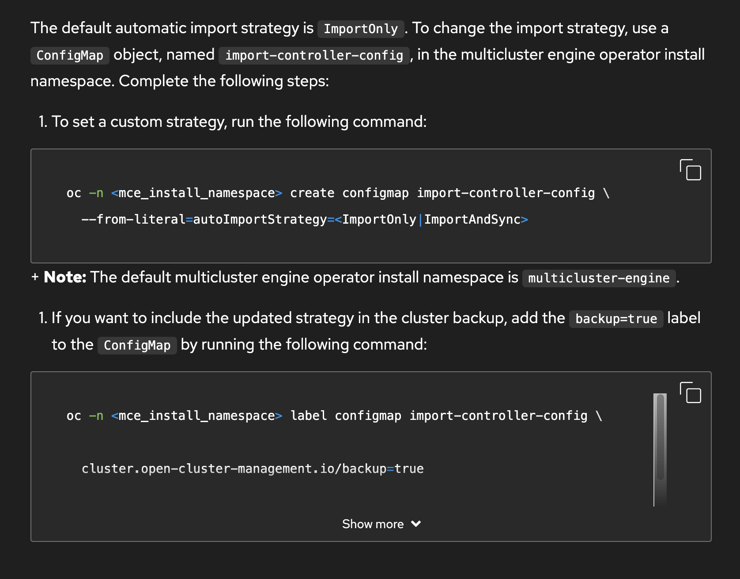This screenshot has height=579, width=740.
Task: Click the multicluster-engine namespace code term
Action: coord(599,278)
